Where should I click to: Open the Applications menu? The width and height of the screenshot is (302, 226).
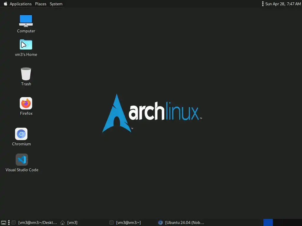[x=20, y=4]
